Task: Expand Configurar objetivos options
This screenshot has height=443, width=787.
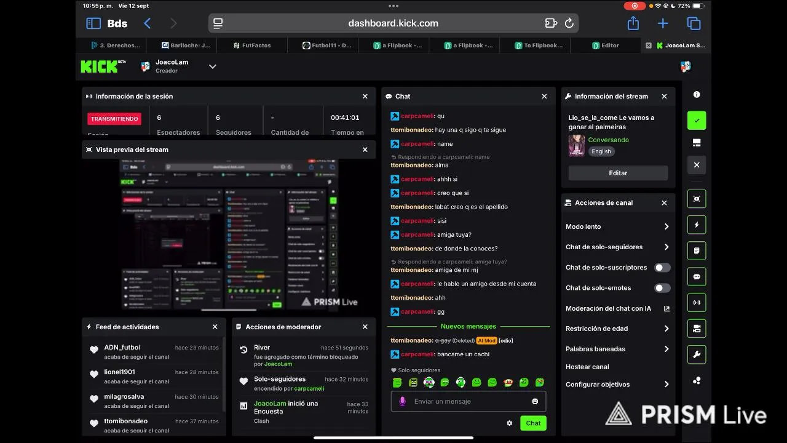Action: click(x=666, y=385)
